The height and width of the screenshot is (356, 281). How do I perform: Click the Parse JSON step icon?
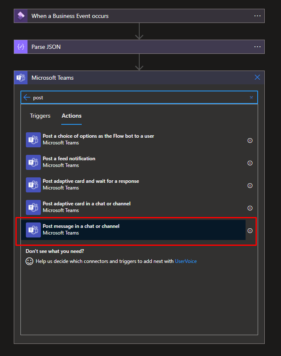(20, 47)
